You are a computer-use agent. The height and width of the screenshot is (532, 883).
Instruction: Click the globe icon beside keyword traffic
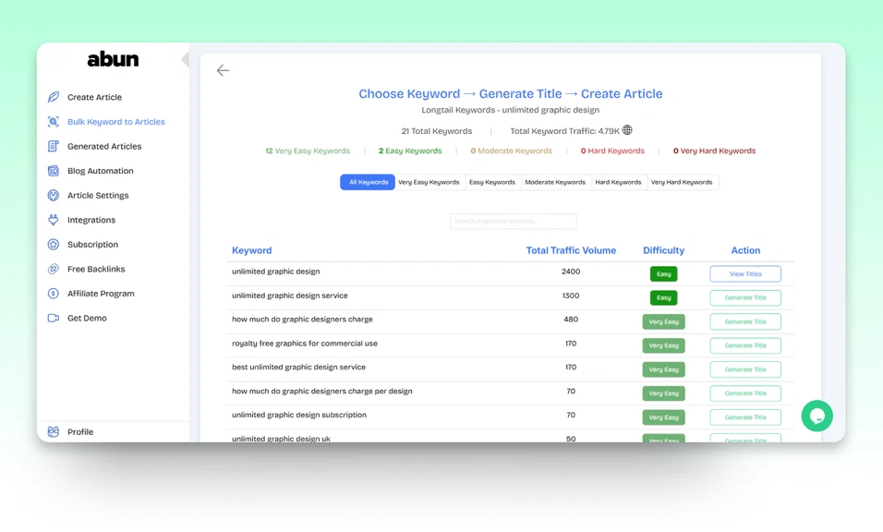(x=627, y=130)
